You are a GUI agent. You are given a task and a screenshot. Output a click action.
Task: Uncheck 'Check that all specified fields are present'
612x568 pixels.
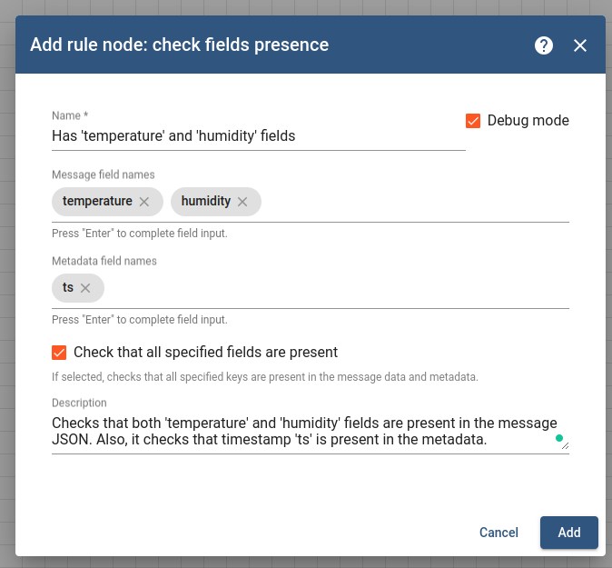[x=59, y=353]
